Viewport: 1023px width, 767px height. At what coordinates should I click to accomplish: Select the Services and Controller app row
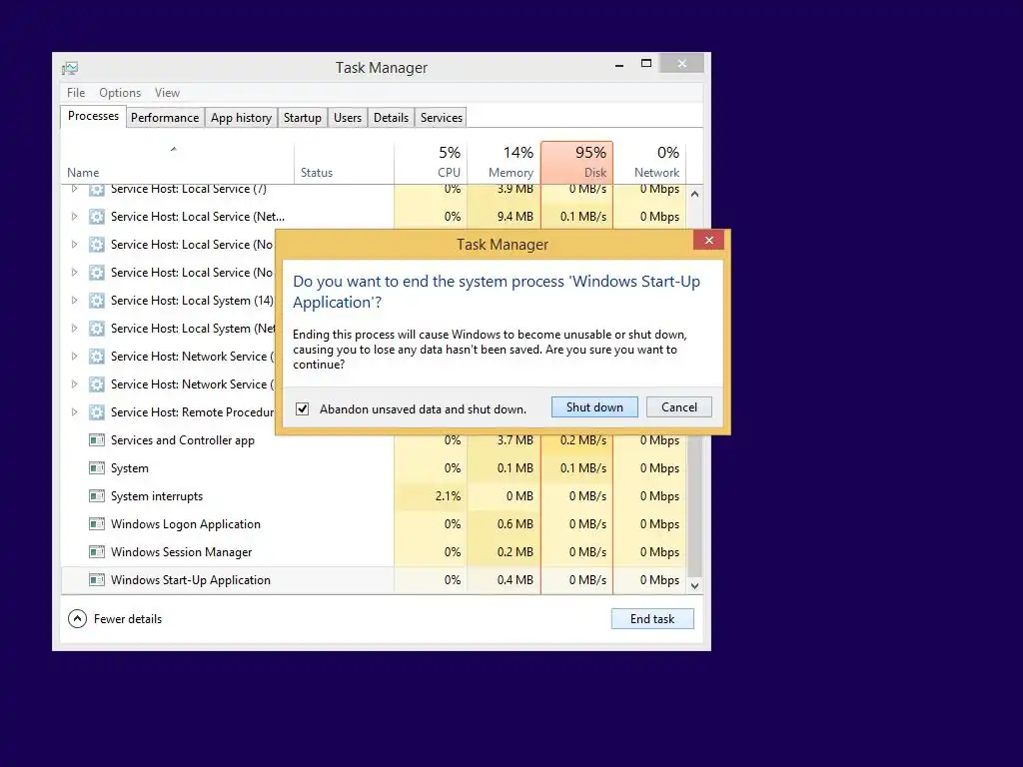point(374,440)
